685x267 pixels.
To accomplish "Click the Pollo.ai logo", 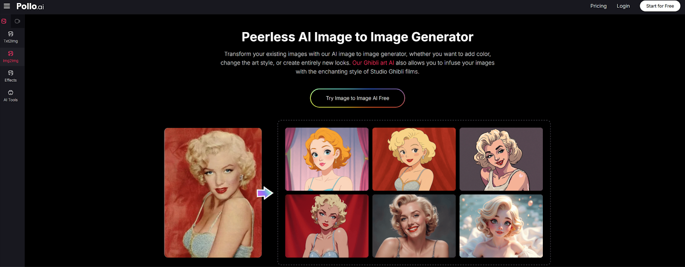I will 30,6.
